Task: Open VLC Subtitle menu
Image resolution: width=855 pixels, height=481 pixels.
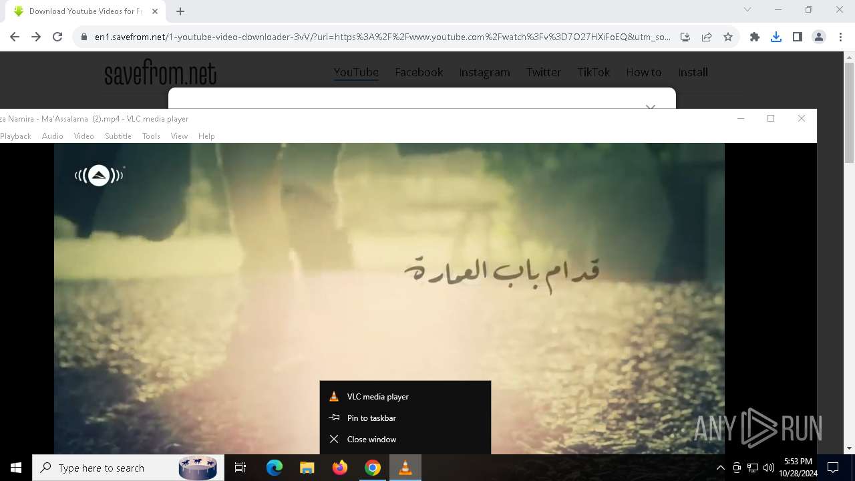Action: click(x=118, y=136)
